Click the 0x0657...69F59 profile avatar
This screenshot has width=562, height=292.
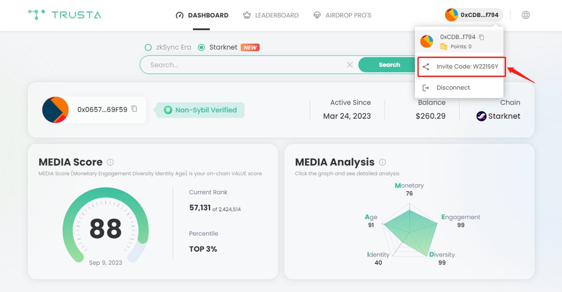click(x=56, y=110)
